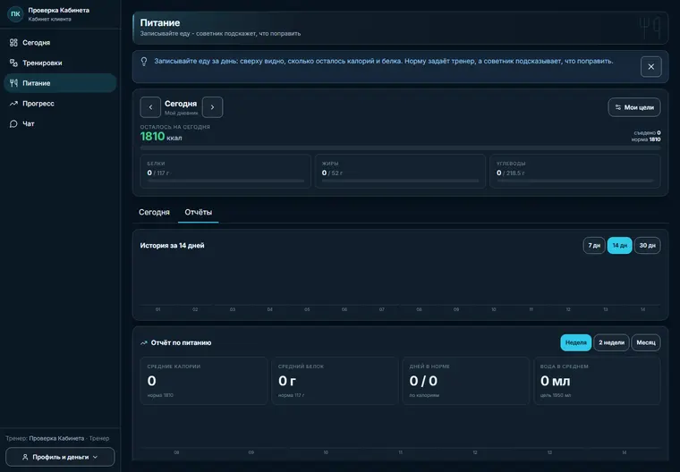Click the sliders icon in Мои цели
Screen dimensions: 680x472
point(618,107)
